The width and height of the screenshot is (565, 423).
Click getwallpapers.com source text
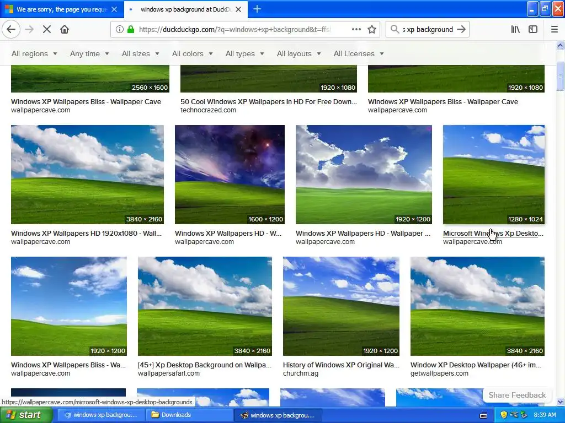coord(439,373)
